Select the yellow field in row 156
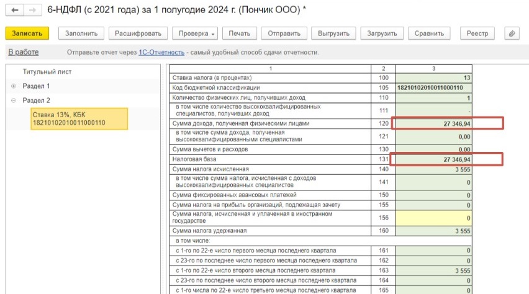The width and height of the screenshot is (529, 294). 433,217
